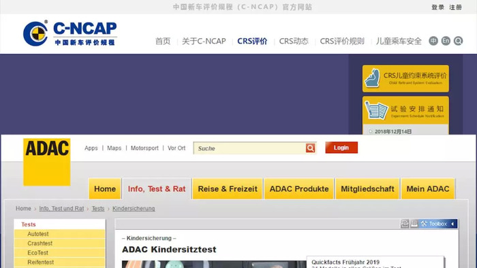The height and width of the screenshot is (268, 477).
Task: Open the Info, Test & Rat tab
Action: (x=157, y=189)
